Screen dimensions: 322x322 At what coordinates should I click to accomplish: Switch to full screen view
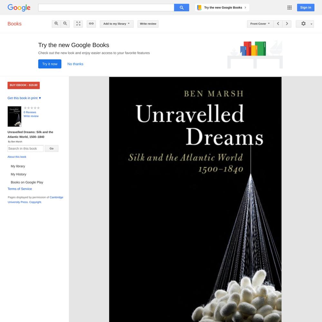coord(78,24)
